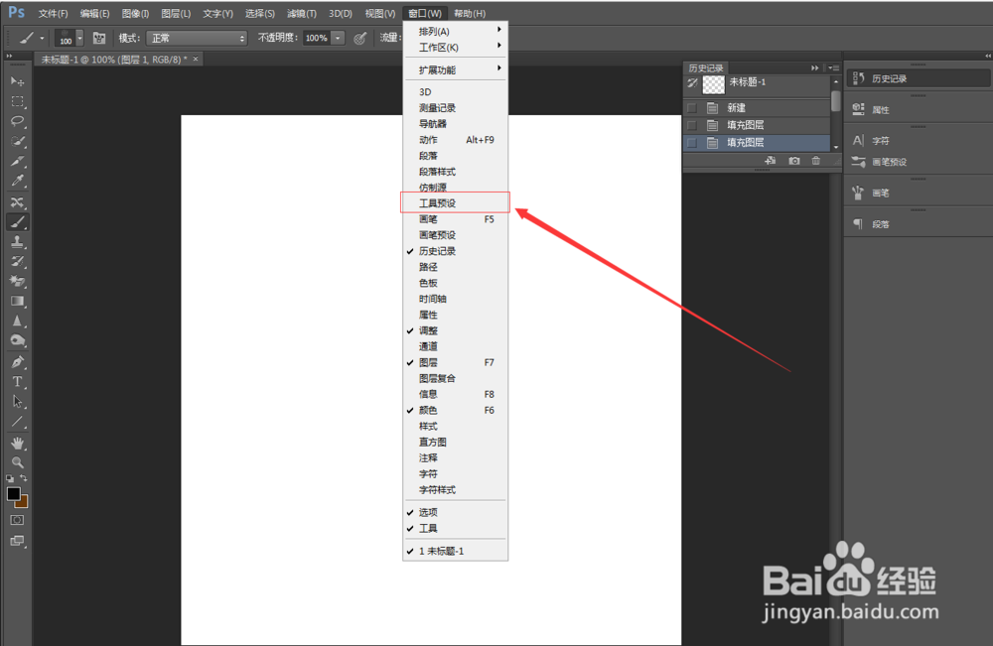Image resolution: width=993 pixels, height=646 pixels.
Task: Enable airbrush build-up icon
Action: (x=359, y=38)
